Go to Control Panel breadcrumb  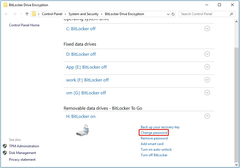tap(52, 14)
